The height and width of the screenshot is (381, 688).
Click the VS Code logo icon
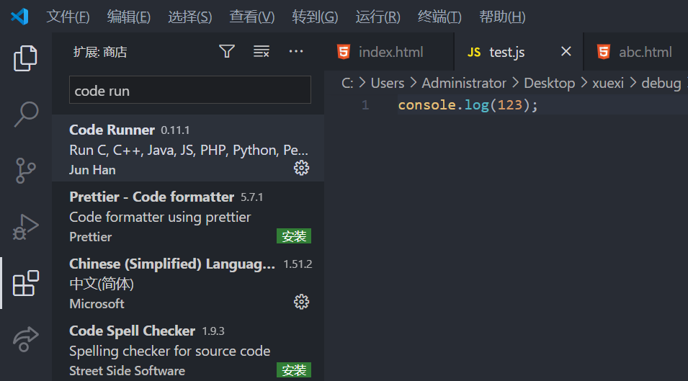pyautogui.click(x=19, y=17)
